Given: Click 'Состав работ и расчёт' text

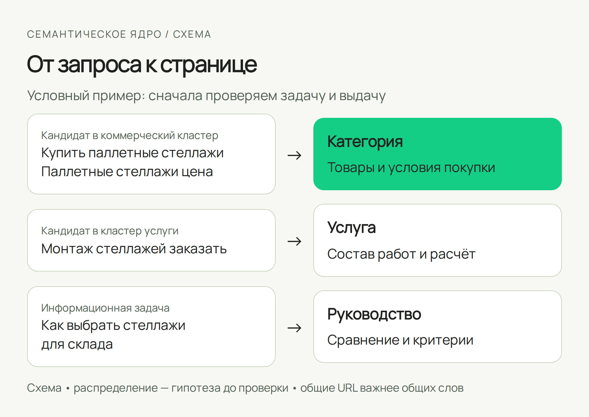Looking at the screenshot, I should [x=401, y=254].
